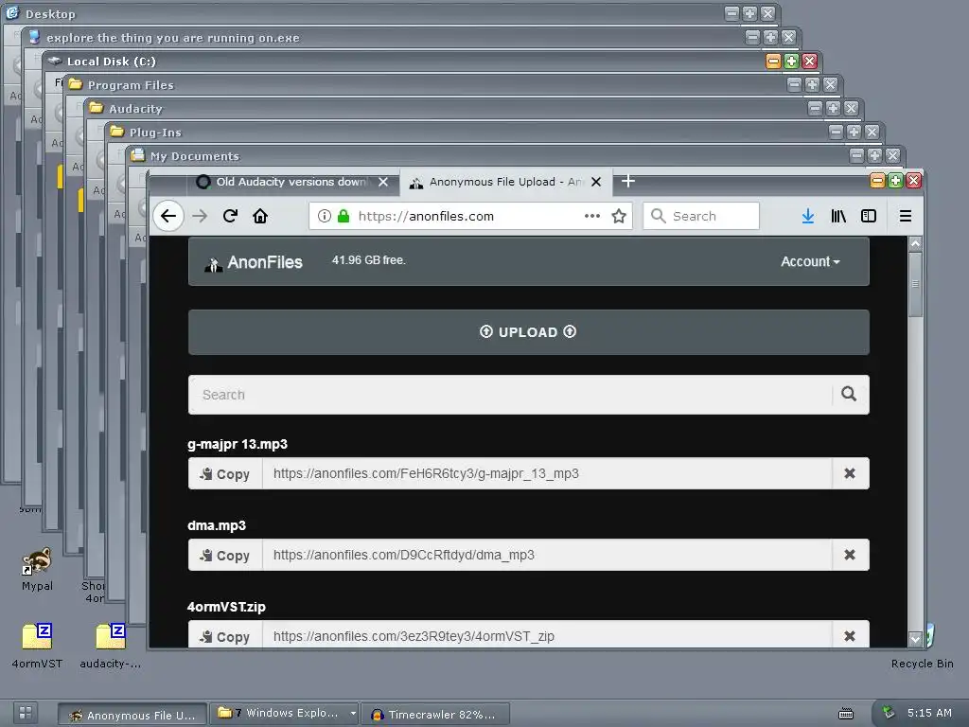Image resolution: width=969 pixels, height=727 pixels.
Task: Click the page scrollbar down arrow
Action: [915, 639]
